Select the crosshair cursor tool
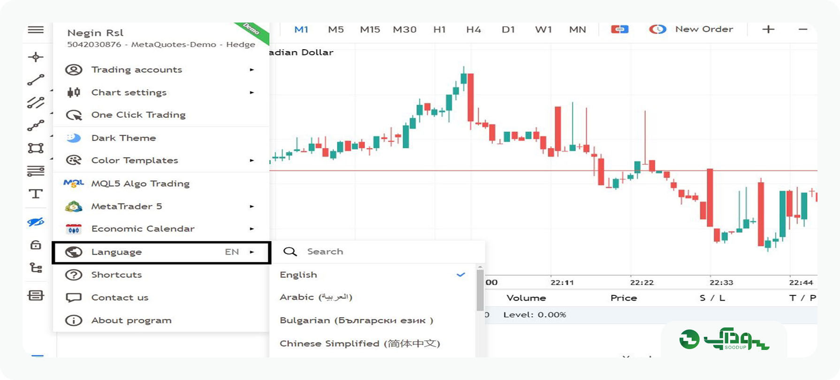This screenshot has height=380, width=840. [x=36, y=57]
